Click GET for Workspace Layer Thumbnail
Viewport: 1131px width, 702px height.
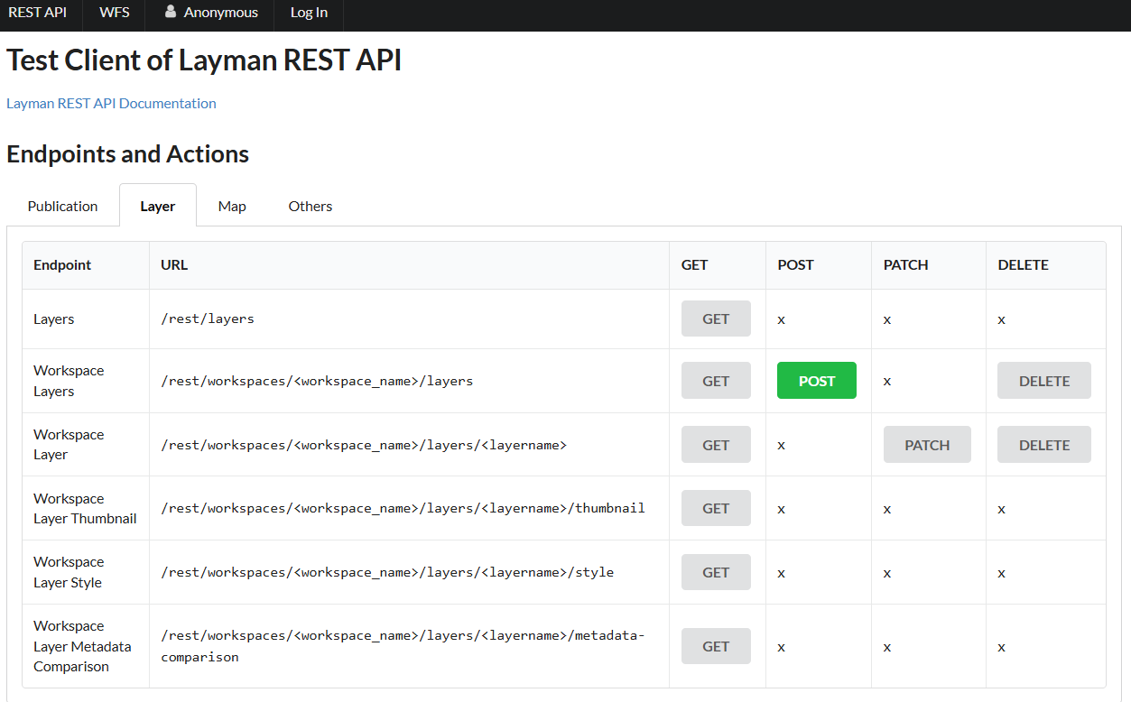coord(715,507)
